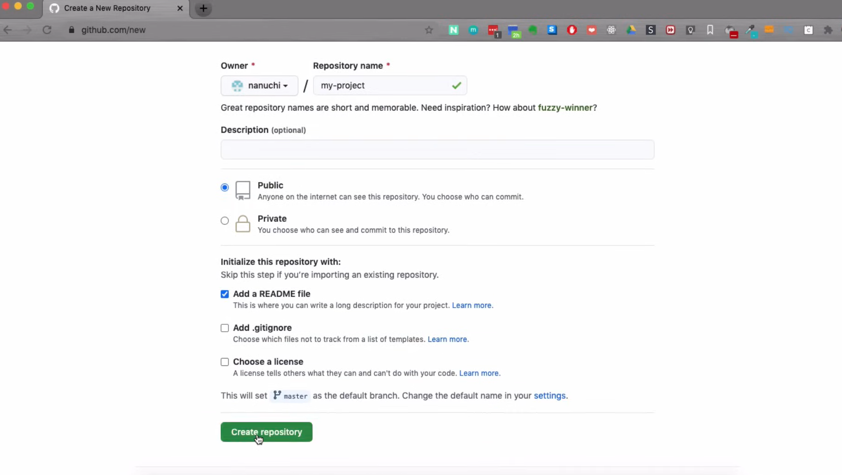Click the Create repository button

click(266, 432)
